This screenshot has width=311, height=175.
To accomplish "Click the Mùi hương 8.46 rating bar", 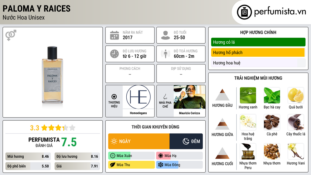I will click(28, 156).
